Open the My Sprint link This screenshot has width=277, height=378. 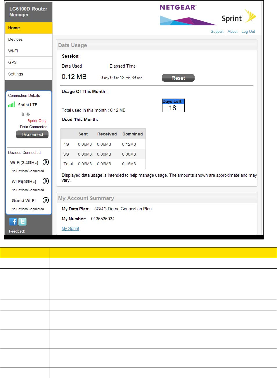(70, 228)
